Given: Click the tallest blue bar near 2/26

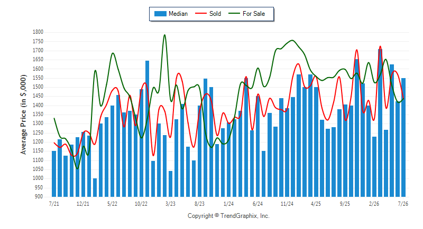Looking at the screenshot, I should point(380,123).
